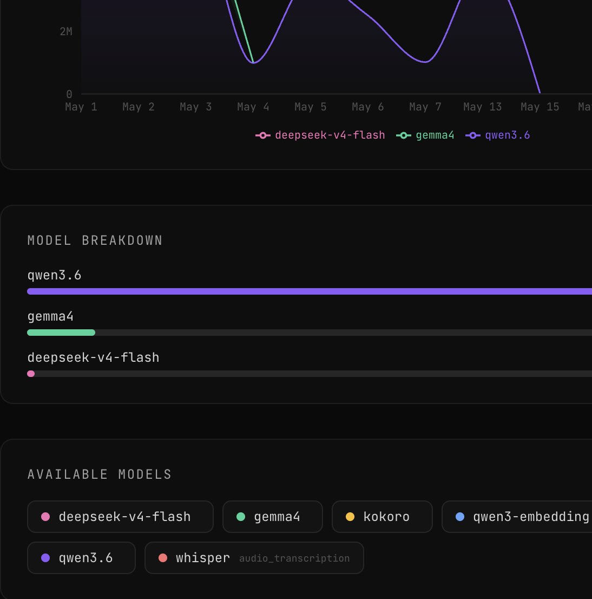Screen dimensions: 592x599
Task: Select the deepseek-v4-flash model chip
Action: [120, 517]
